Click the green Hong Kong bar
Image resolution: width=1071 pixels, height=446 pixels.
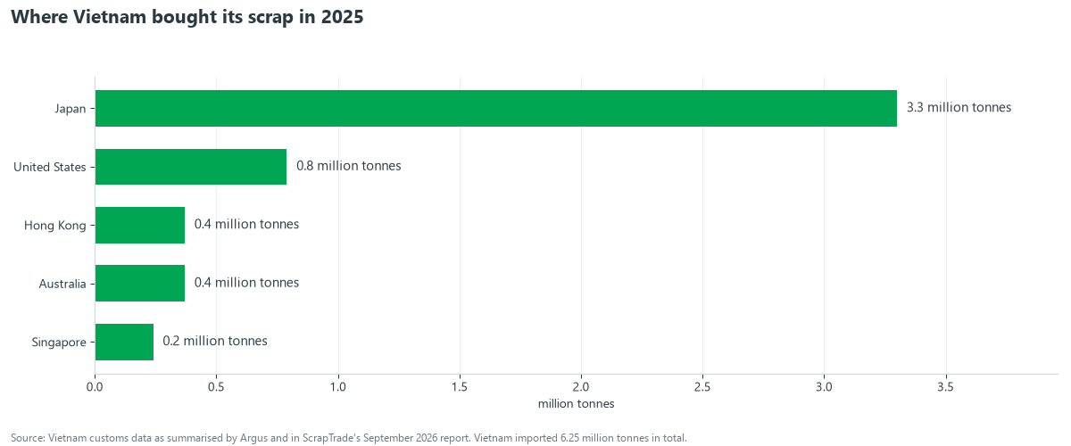click(140, 225)
